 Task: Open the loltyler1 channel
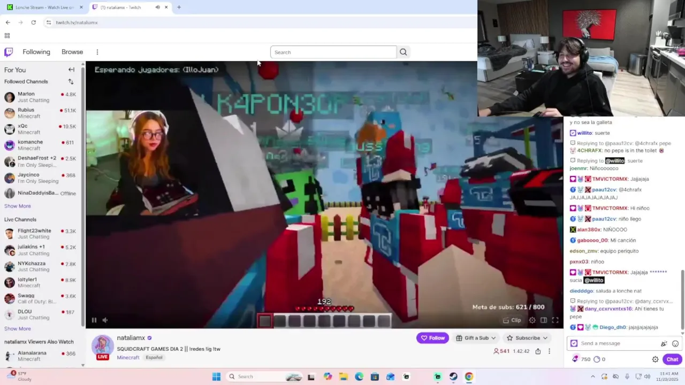tap(40, 282)
